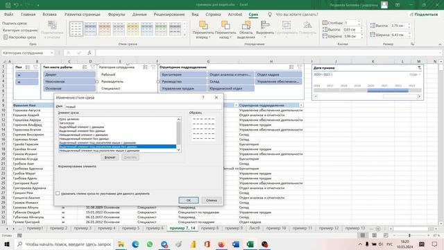Click the Отмена button
The width and height of the screenshot is (444, 250).
(x=211, y=200)
